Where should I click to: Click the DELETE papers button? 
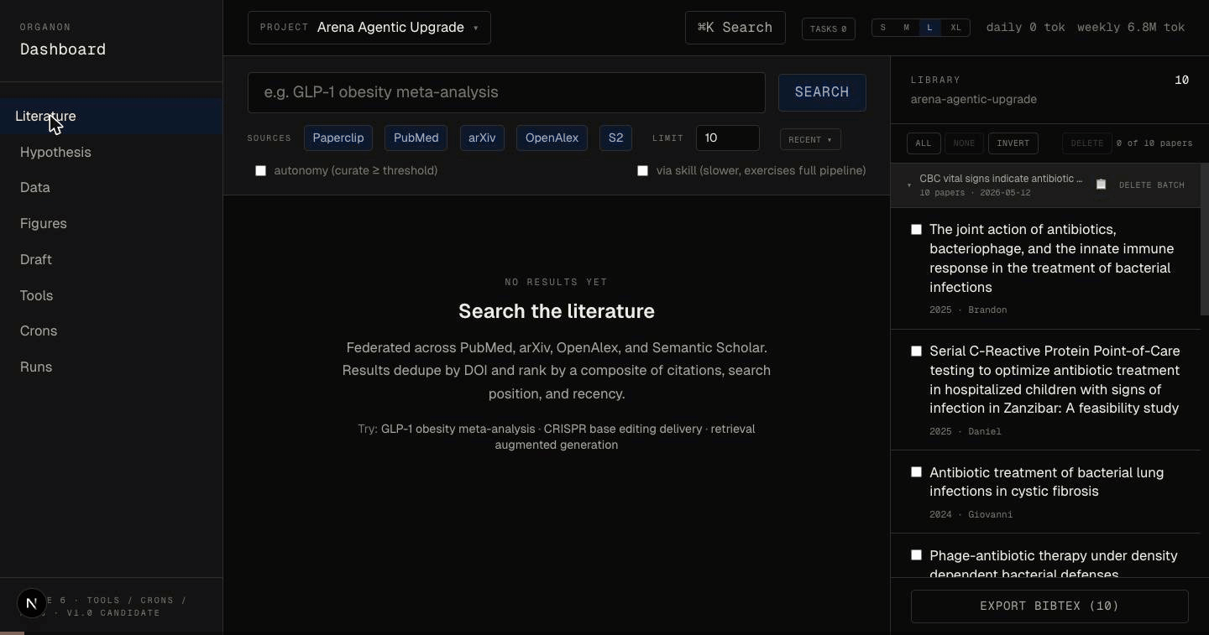1087,143
